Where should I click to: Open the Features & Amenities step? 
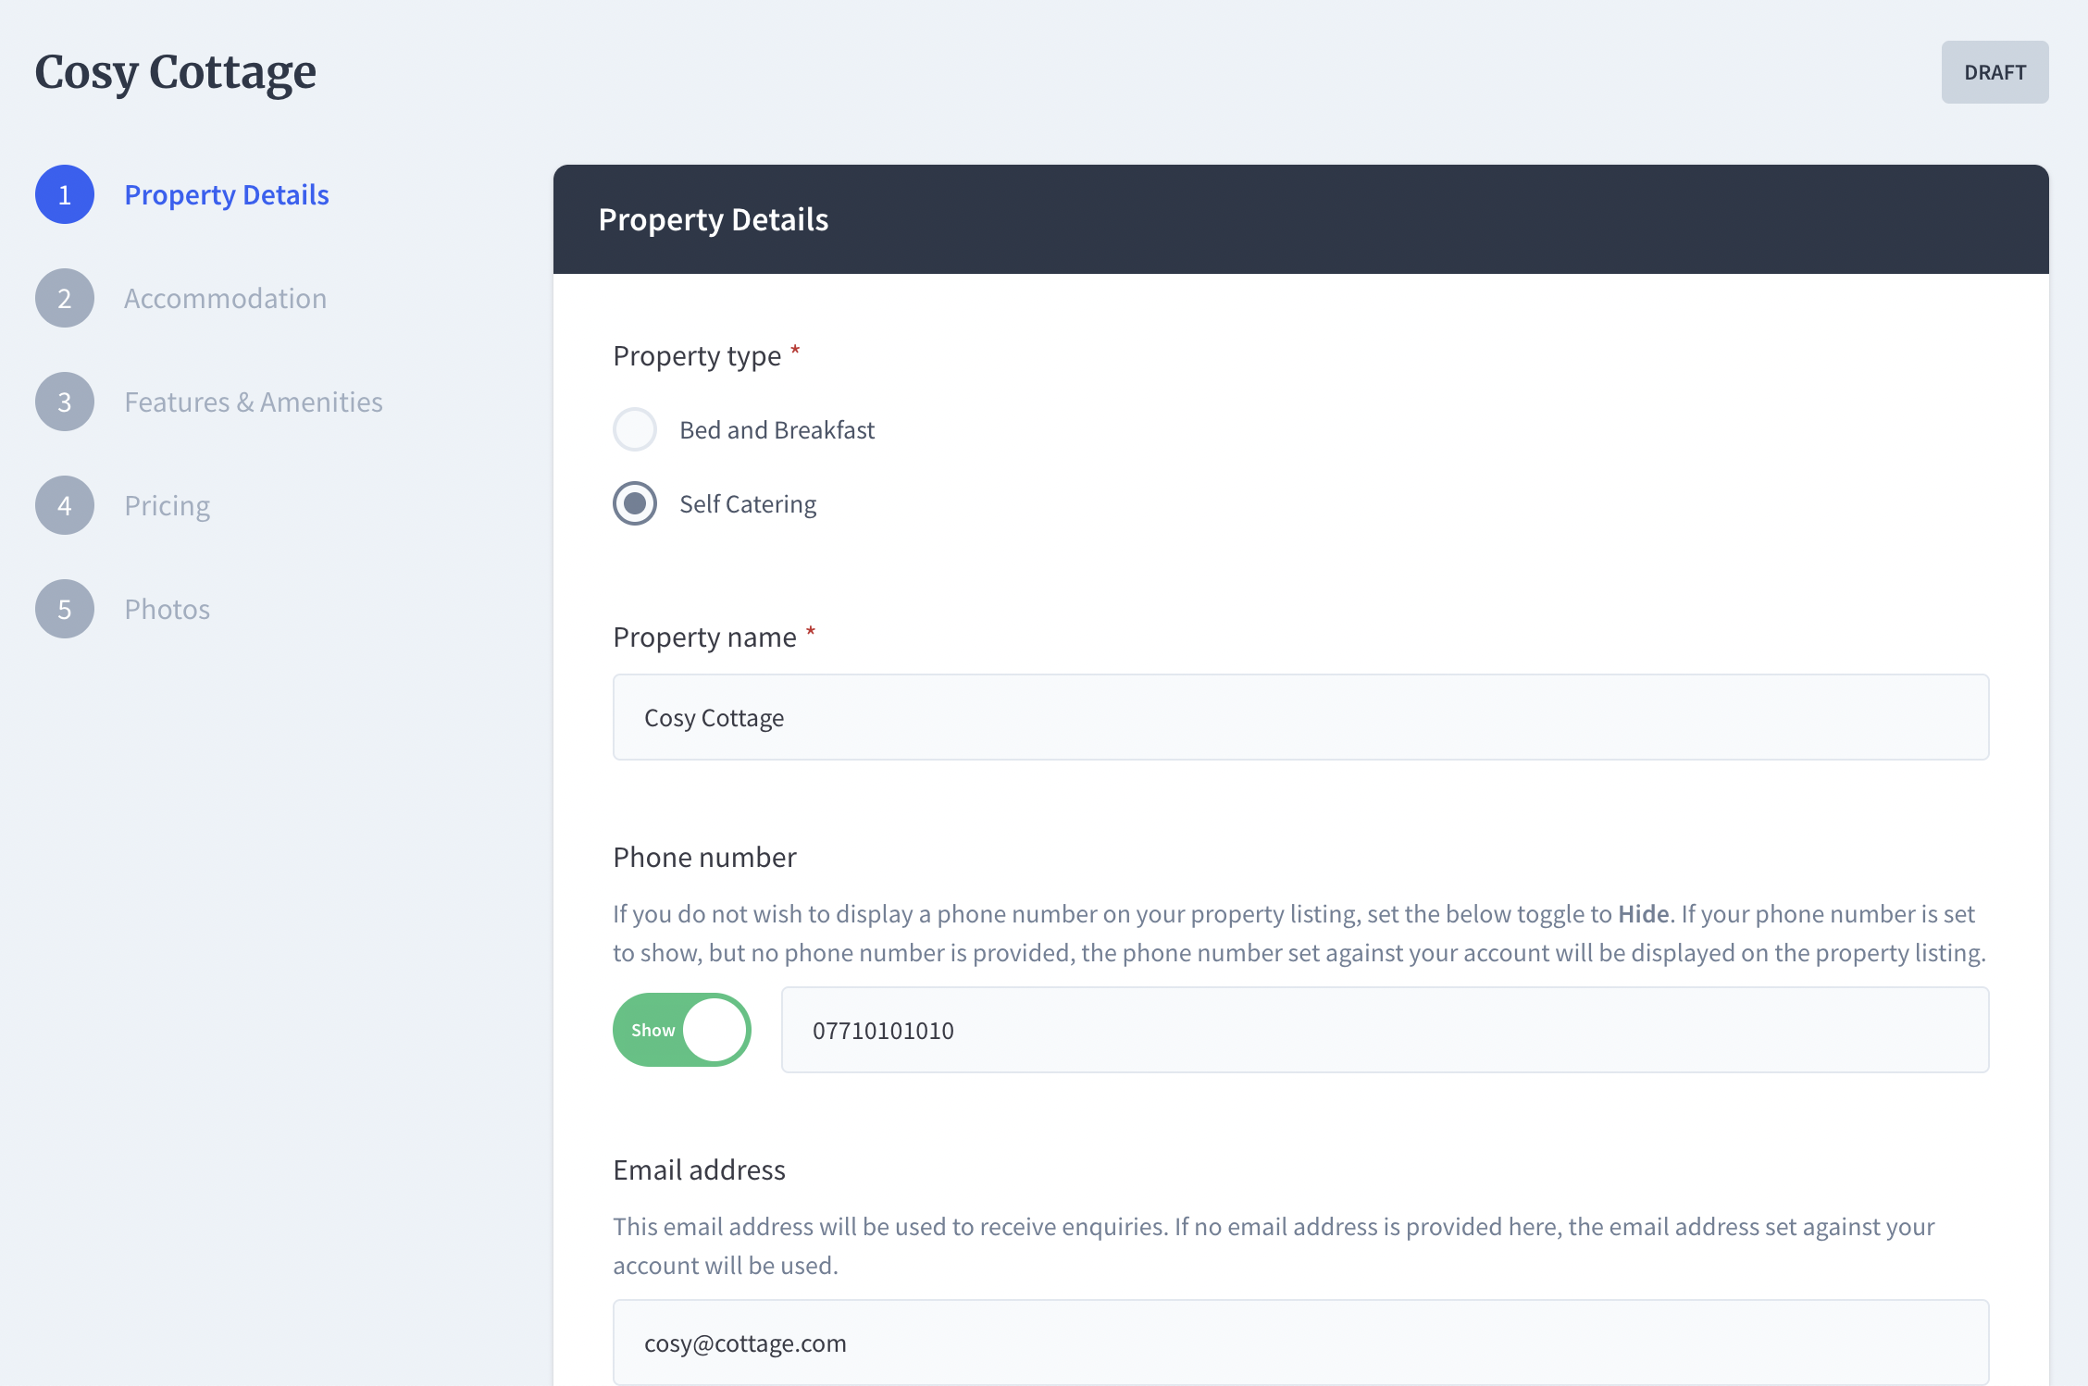(x=254, y=402)
